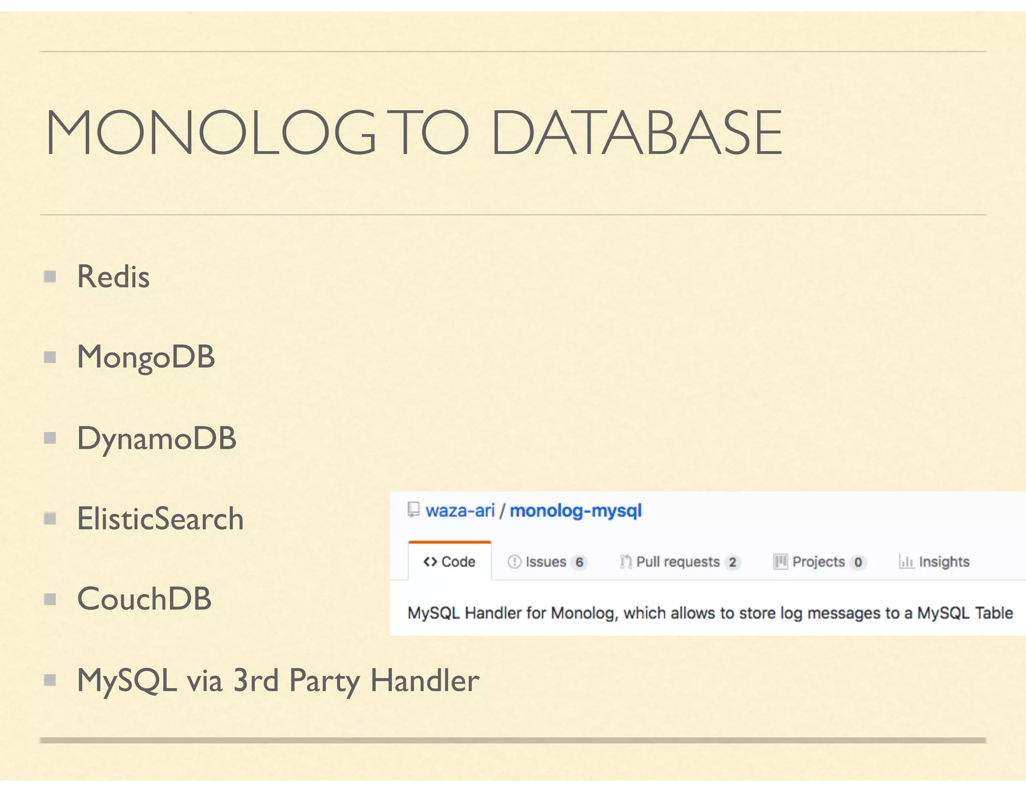Select the Redis bullet text
Screen dimensions: 1026x792
[x=113, y=276]
